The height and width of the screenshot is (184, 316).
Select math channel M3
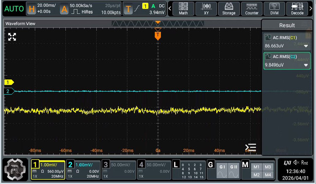(268, 167)
